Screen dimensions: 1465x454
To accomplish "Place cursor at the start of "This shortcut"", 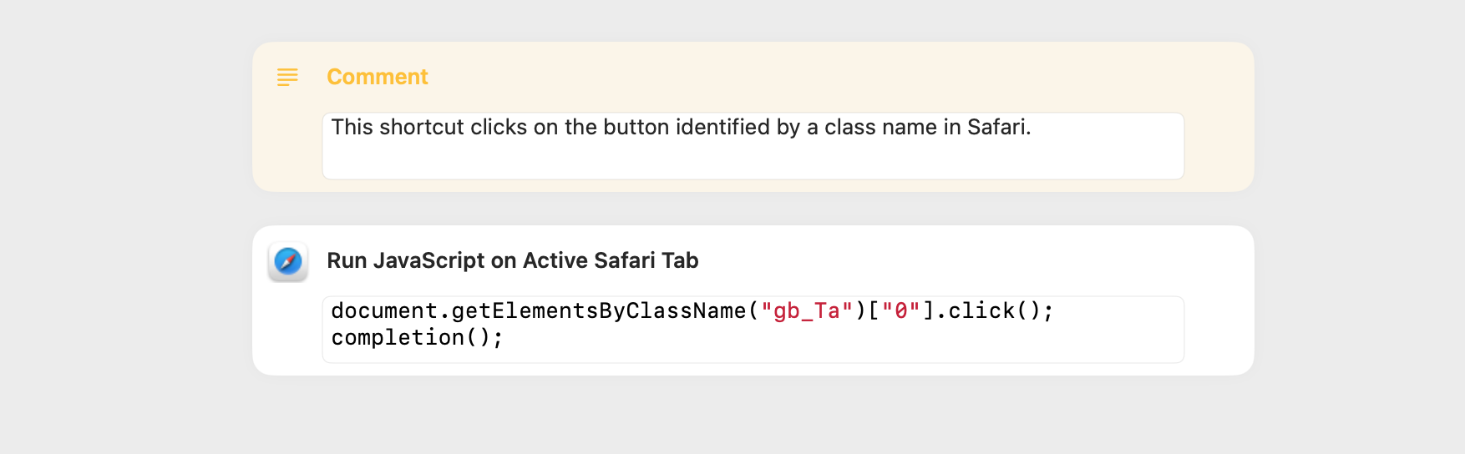I will (x=332, y=127).
